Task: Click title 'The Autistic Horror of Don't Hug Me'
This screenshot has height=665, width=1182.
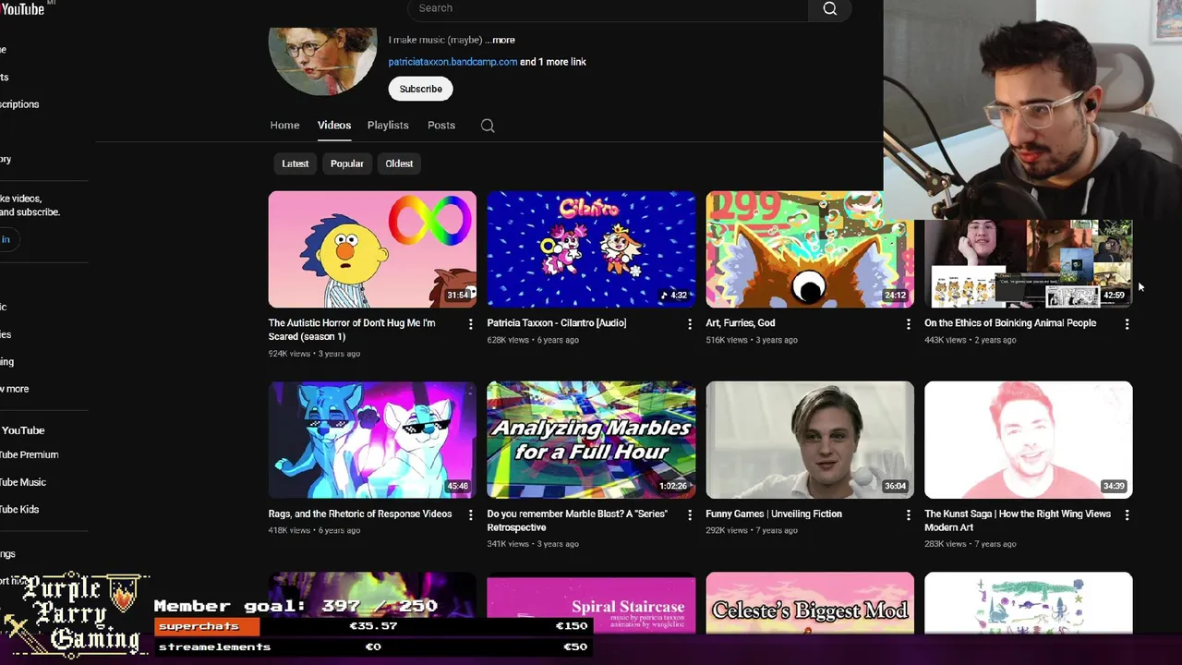Action: pos(352,330)
